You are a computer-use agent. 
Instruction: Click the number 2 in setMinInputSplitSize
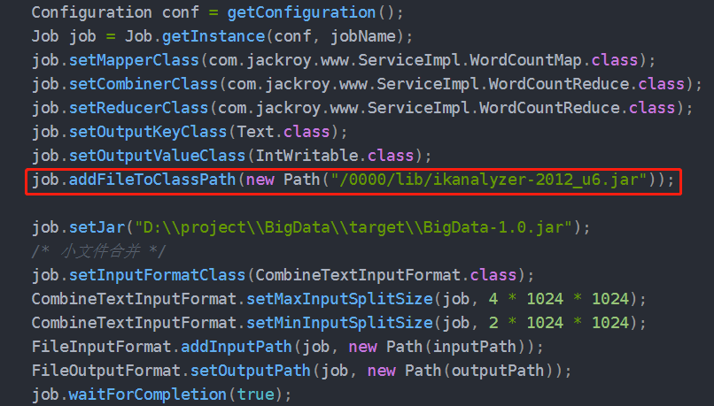pos(493,323)
